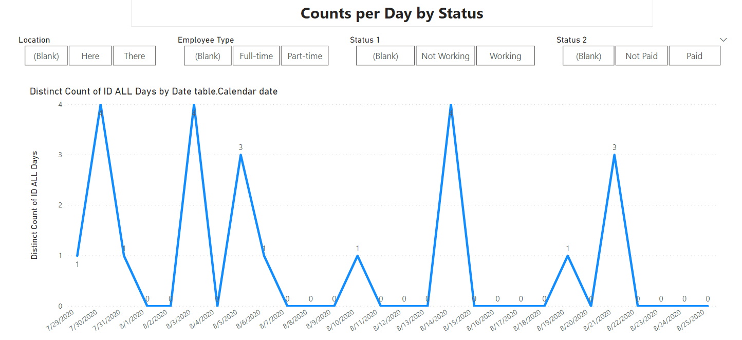Expand the Status 2 slicer chevron

click(x=724, y=40)
